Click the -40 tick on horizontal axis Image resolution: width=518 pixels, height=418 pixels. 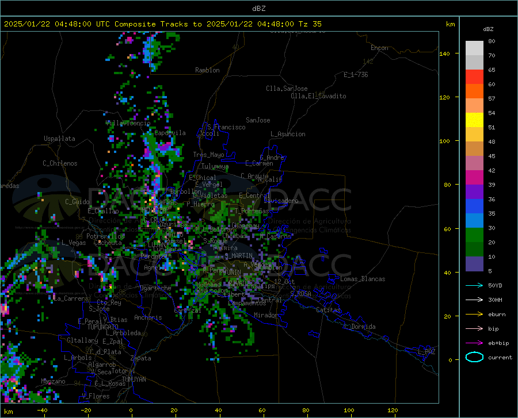(x=42, y=411)
